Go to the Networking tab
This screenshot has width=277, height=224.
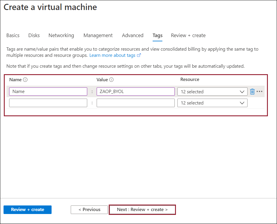[x=61, y=35]
